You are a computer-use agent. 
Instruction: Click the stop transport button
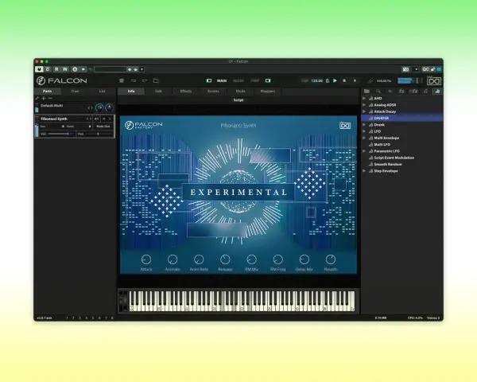click(344, 80)
